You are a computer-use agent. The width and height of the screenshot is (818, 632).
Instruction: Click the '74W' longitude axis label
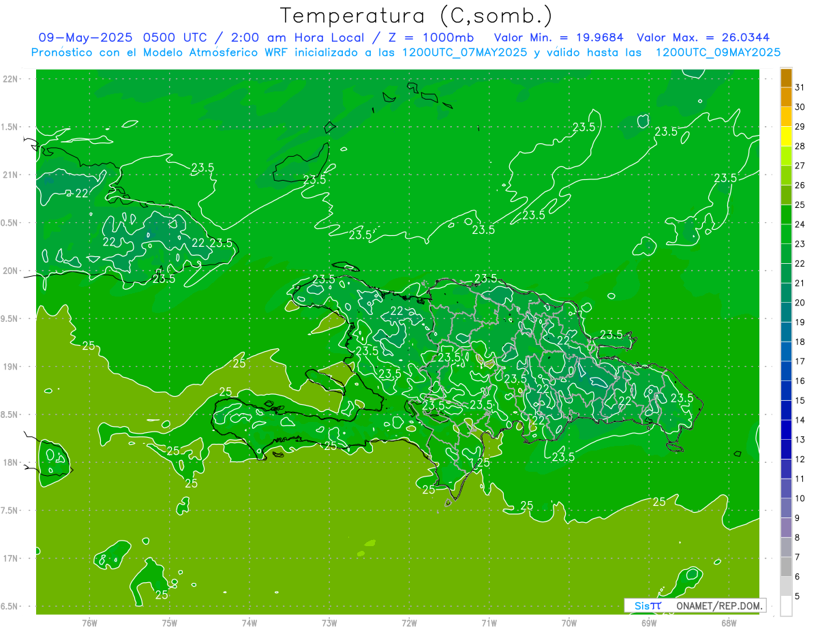coord(249,623)
